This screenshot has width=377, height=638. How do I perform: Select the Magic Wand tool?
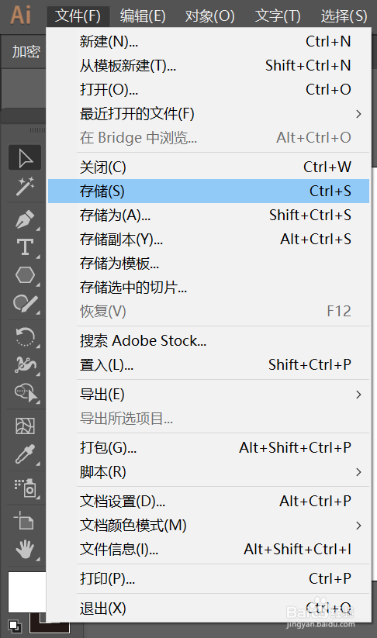point(25,187)
